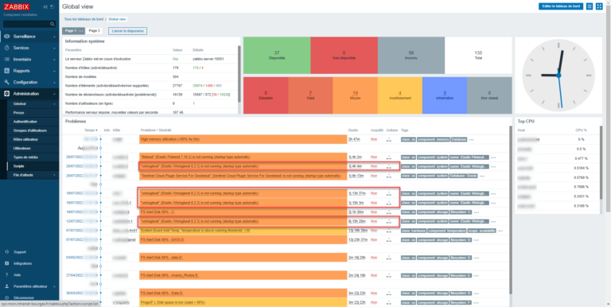
Task: Click the Database: Oracle tag
Action: pos(464,176)
